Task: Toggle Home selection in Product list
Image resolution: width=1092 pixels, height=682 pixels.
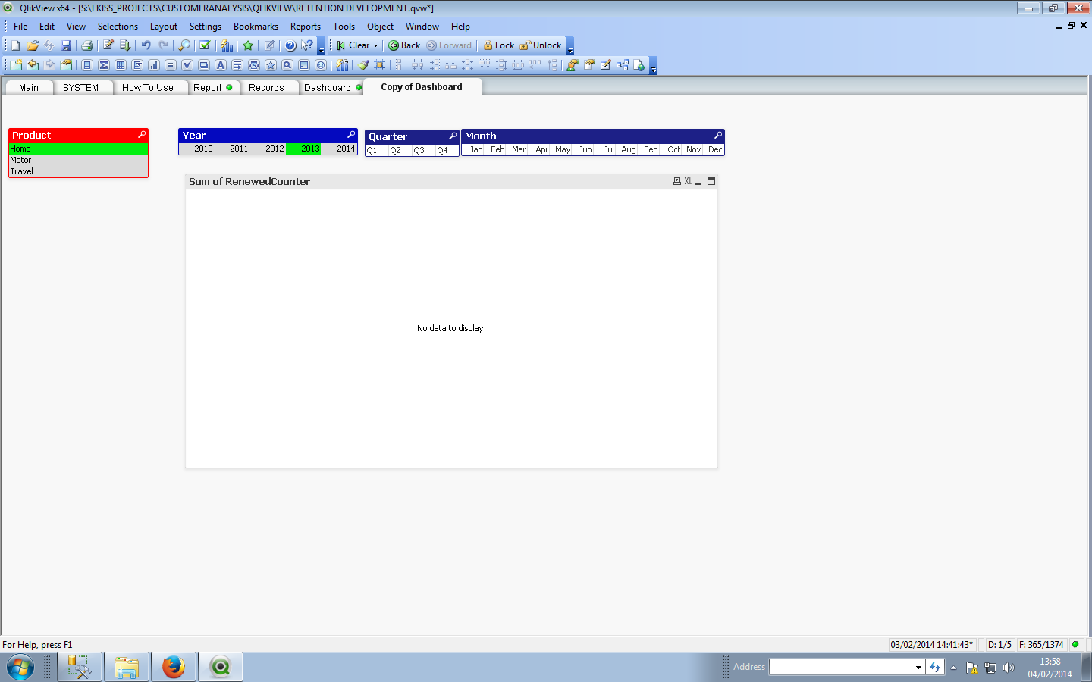Action: (78, 149)
